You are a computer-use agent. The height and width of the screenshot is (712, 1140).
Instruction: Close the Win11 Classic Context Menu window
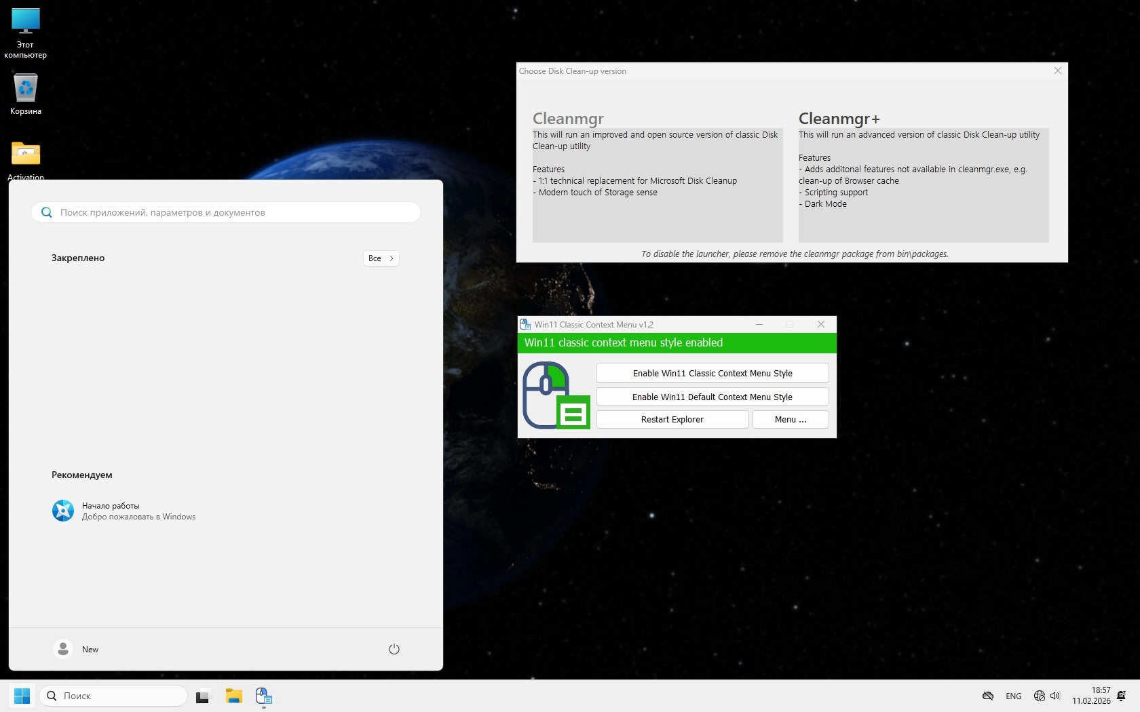coord(821,324)
